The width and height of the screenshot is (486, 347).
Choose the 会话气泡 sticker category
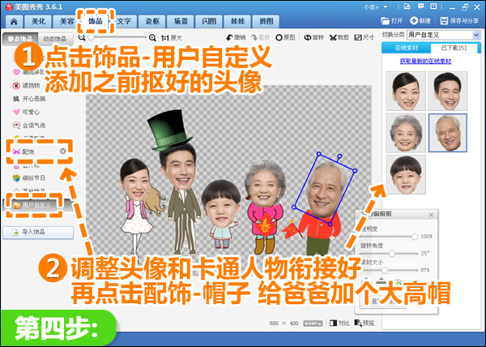point(29,126)
